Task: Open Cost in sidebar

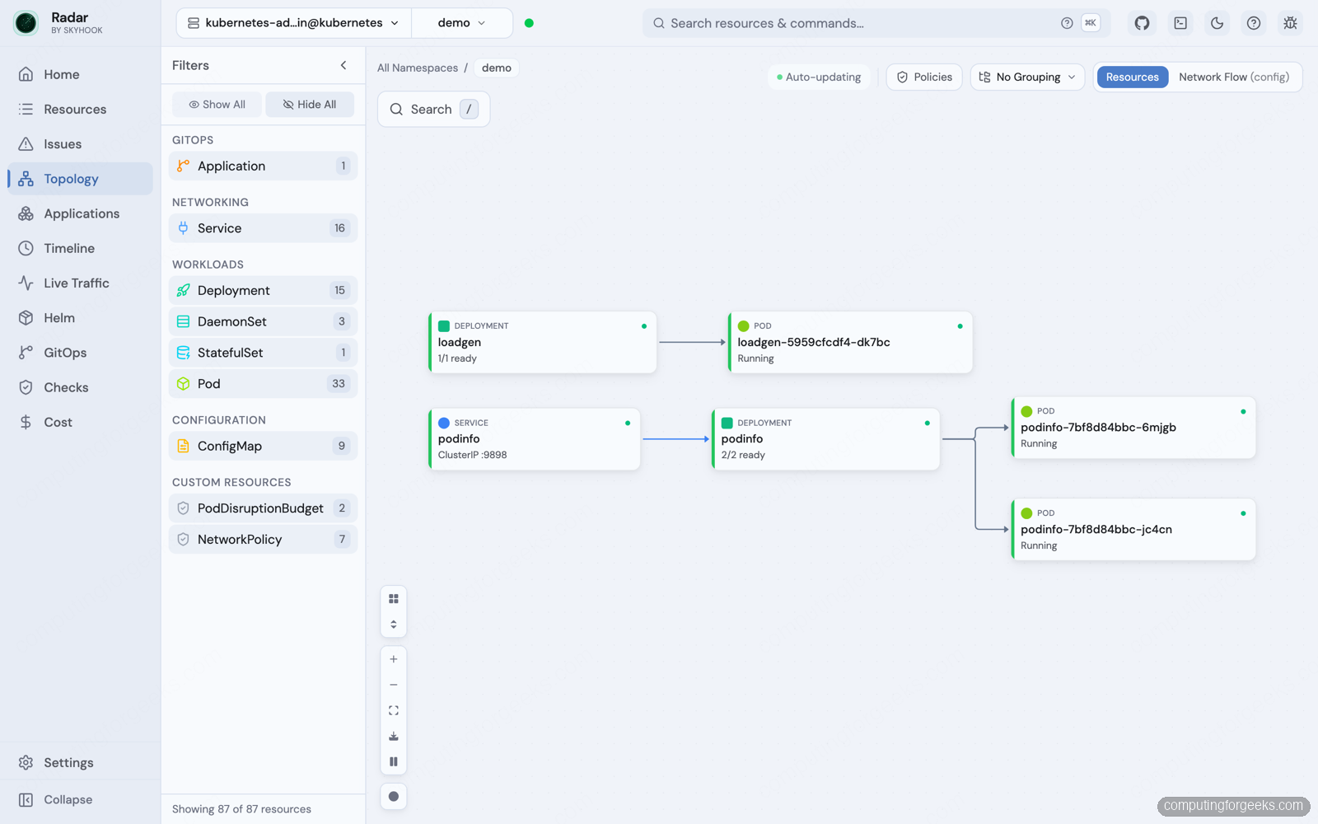Action: coord(80,422)
